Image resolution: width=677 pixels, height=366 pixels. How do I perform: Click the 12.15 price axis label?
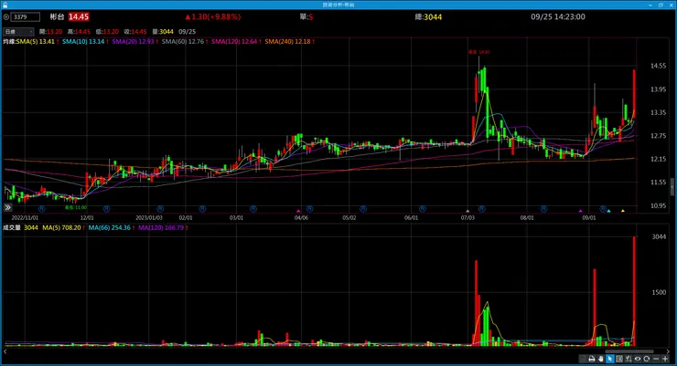pyautogui.click(x=658, y=159)
